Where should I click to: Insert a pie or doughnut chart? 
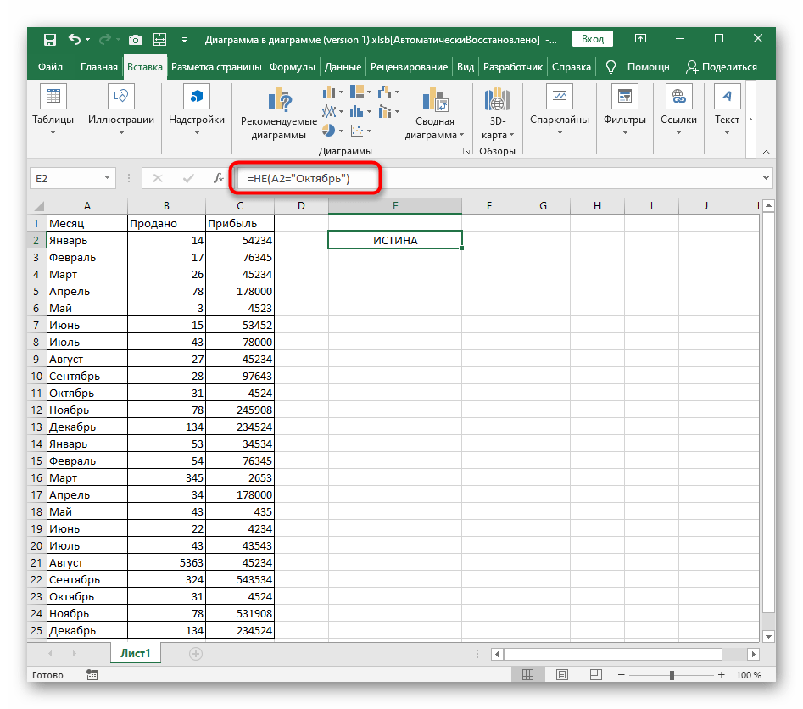pyautogui.click(x=333, y=131)
